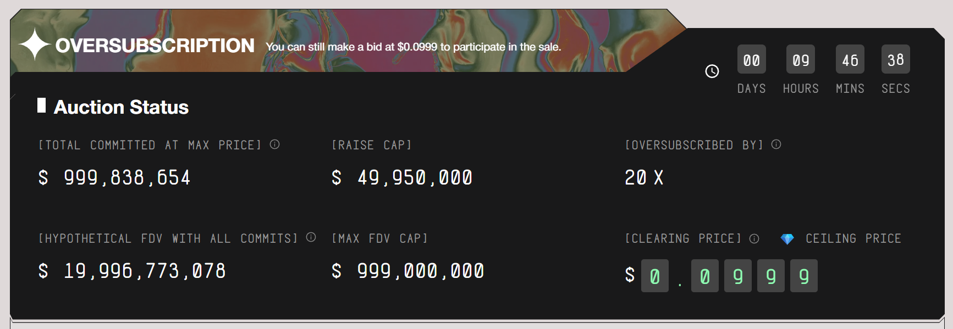Click the Hours countdown box showing 09

click(x=801, y=60)
